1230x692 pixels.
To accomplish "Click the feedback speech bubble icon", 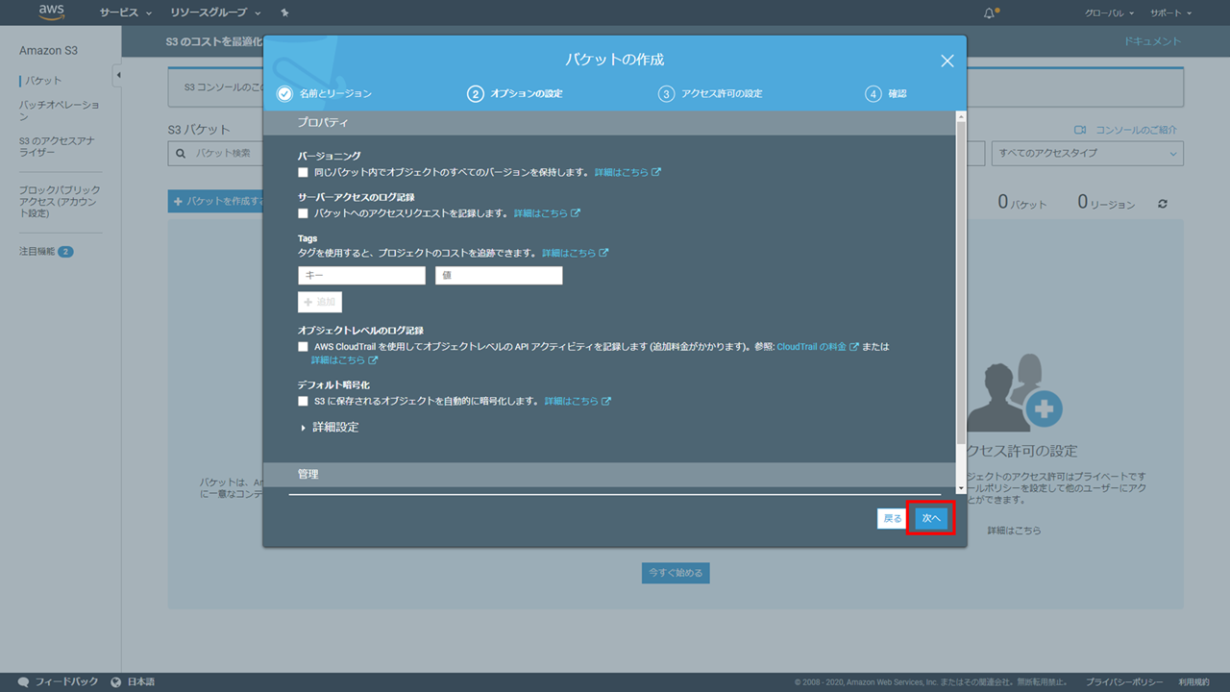I will tap(23, 681).
